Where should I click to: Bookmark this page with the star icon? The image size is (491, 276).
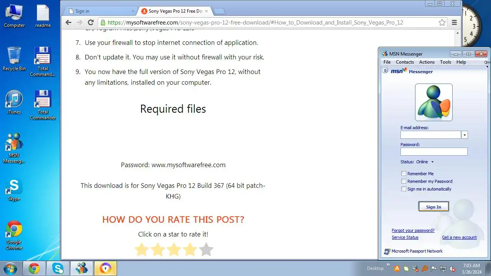click(x=442, y=23)
